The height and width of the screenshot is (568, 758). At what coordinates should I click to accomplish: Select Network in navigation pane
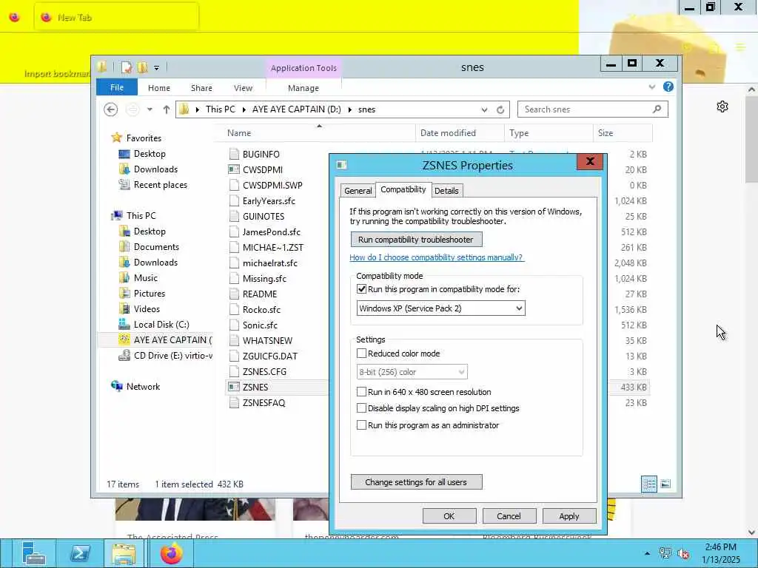(143, 386)
